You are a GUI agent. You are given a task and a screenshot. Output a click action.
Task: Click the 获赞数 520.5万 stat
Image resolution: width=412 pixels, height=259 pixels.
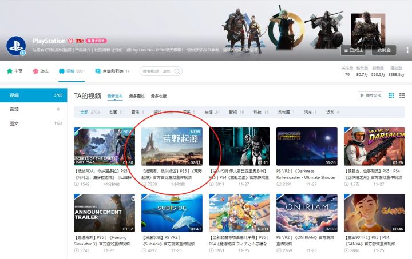tap(378, 71)
